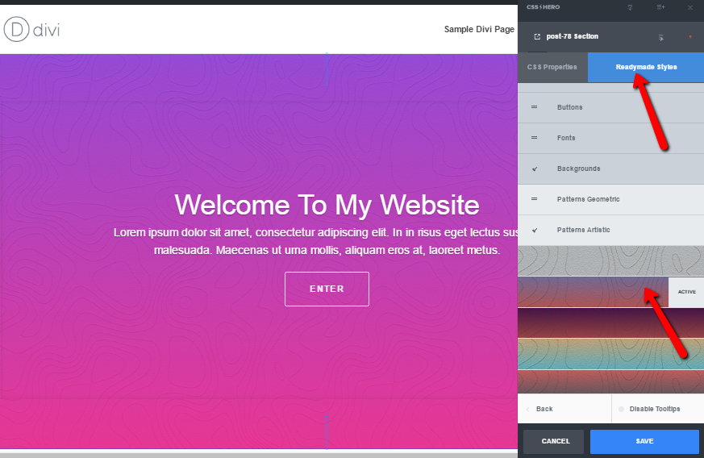The height and width of the screenshot is (458, 704).
Task: Click the add-list icon in CSS Hero header
Action: click(660, 7)
